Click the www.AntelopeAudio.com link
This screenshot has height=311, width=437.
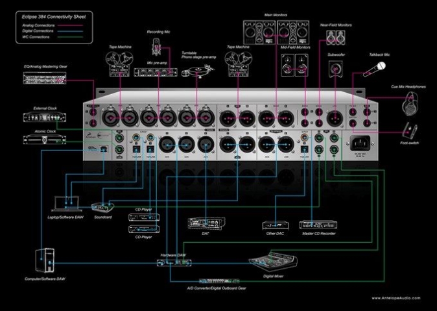click(396, 298)
